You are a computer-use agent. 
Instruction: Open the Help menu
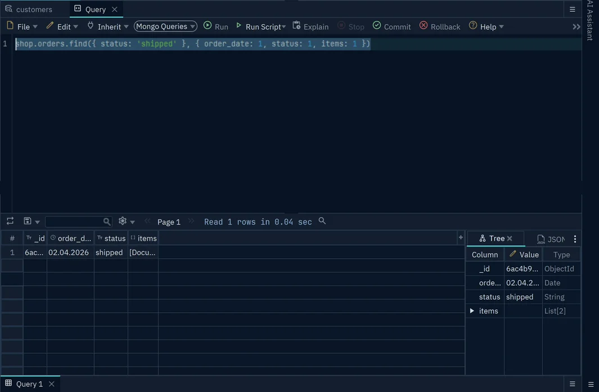(487, 26)
